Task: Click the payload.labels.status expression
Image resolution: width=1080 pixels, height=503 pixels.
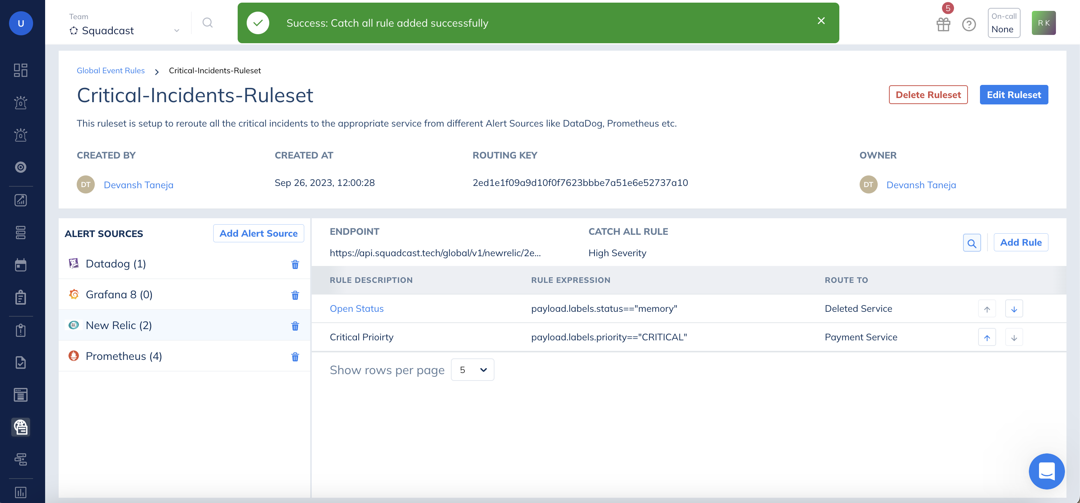Action: (x=604, y=309)
